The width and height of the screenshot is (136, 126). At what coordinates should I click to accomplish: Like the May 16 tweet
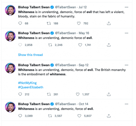coord(80,45)
